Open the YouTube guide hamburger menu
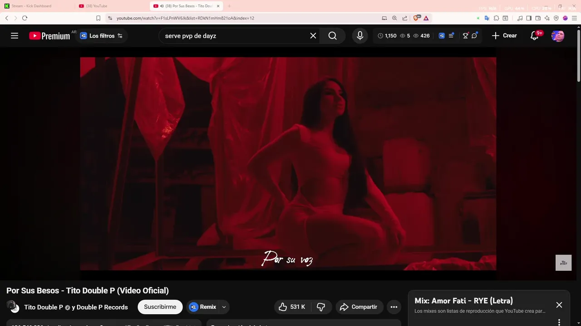This screenshot has height=326, width=581. click(x=15, y=36)
